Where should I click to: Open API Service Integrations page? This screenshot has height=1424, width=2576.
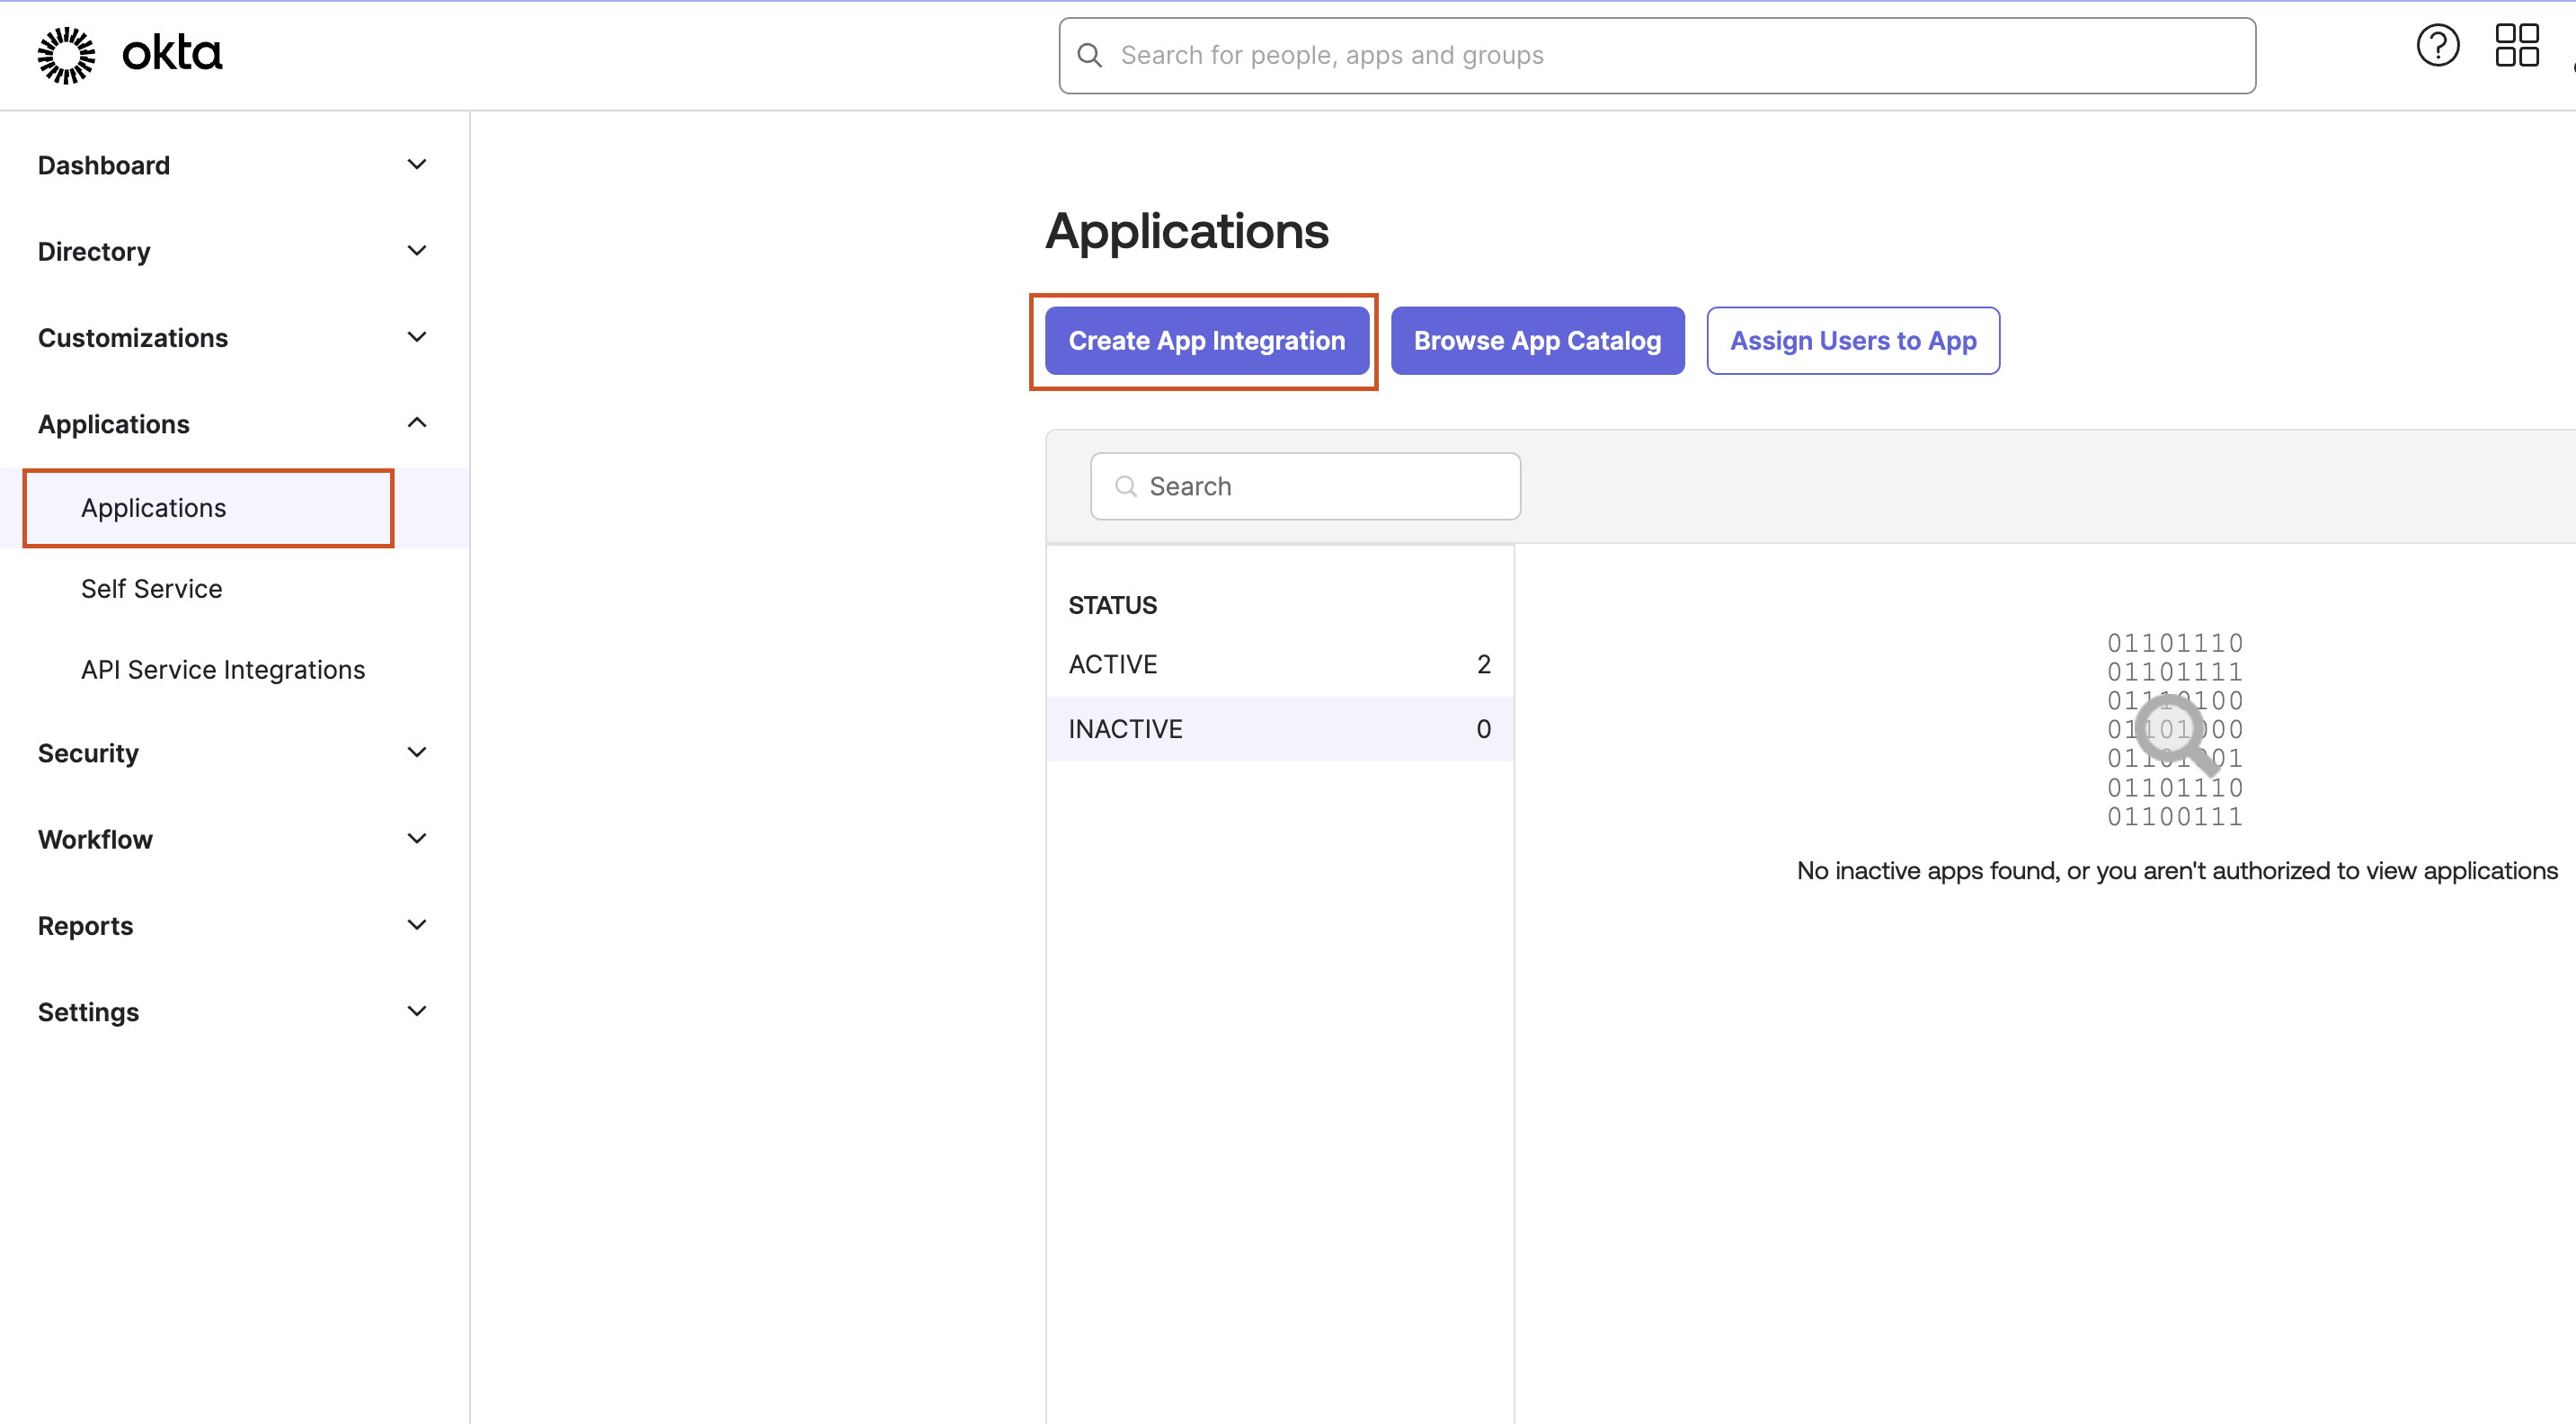point(223,670)
